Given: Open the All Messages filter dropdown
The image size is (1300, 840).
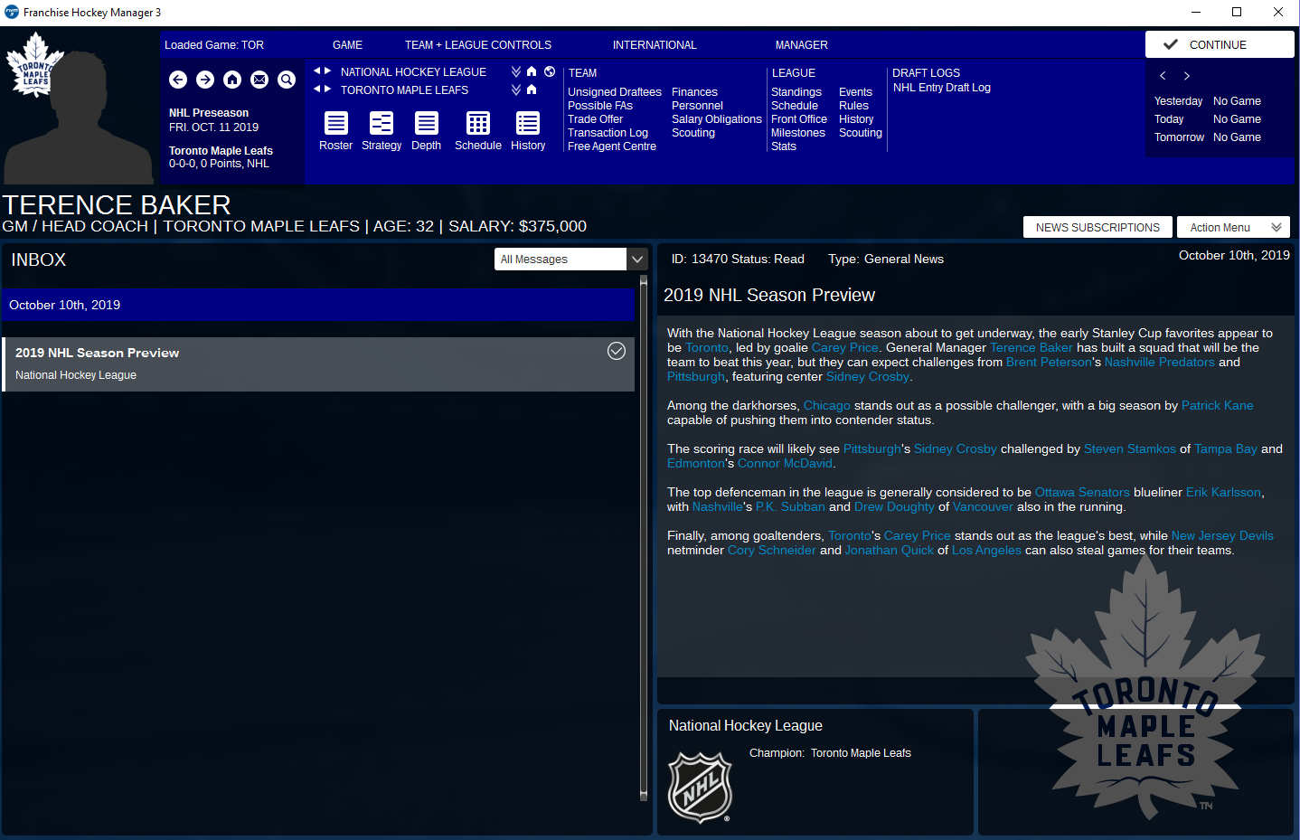Looking at the screenshot, I should coord(571,259).
